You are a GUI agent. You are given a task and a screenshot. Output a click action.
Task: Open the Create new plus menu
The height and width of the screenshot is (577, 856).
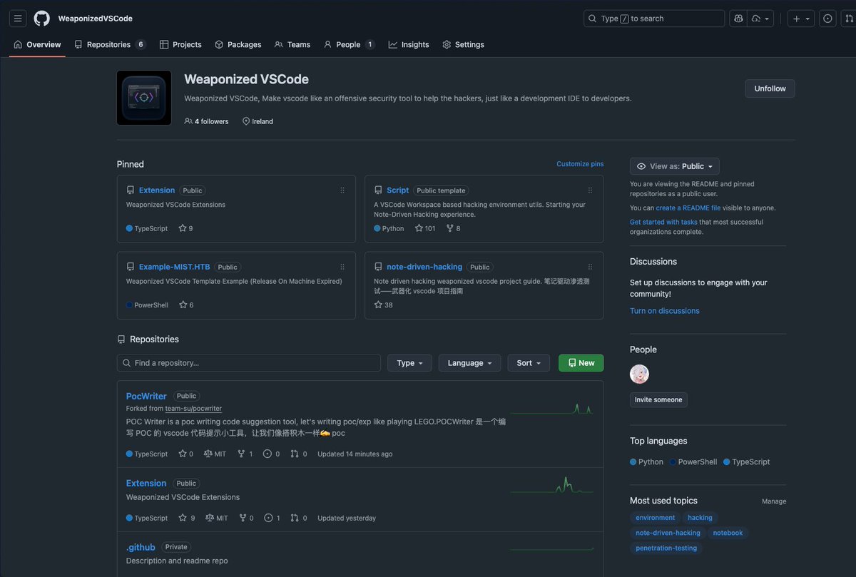pyautogui.click(x=802, y=19)
